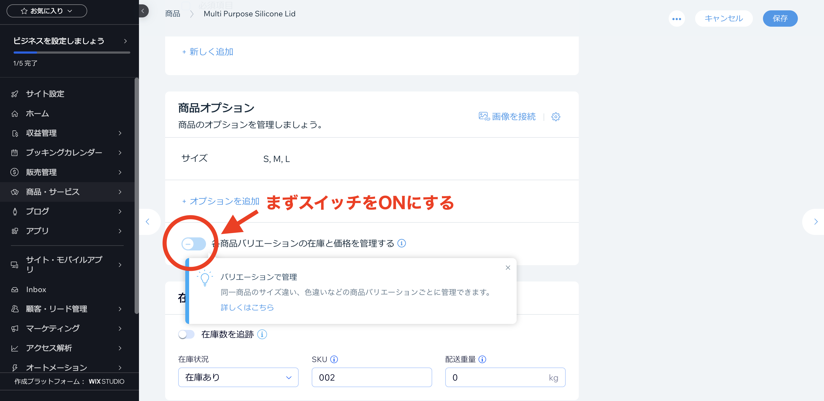824x401 pixels.
Task: Open Inbox from the sidebar
Action: (x=36, y=289)
